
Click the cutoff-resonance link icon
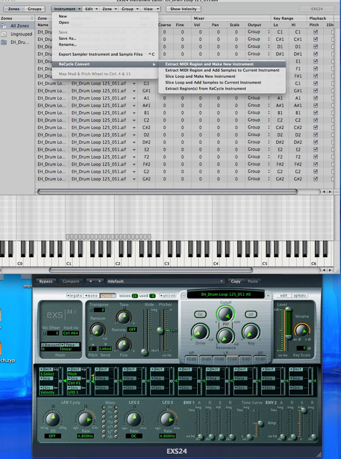coord(226,324)
